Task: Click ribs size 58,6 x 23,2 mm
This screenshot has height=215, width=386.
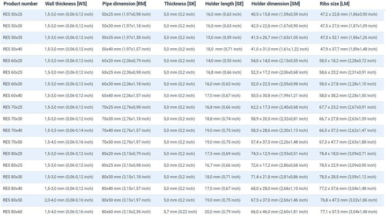Action: tap(348, 72)
